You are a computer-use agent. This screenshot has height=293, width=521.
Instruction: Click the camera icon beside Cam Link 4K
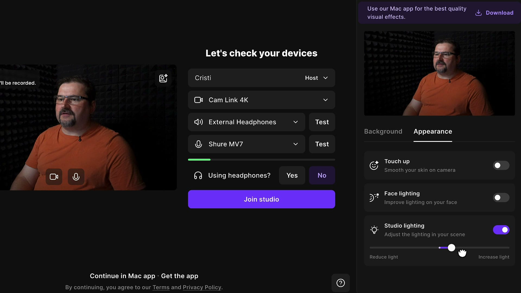(x=198, y=100)
